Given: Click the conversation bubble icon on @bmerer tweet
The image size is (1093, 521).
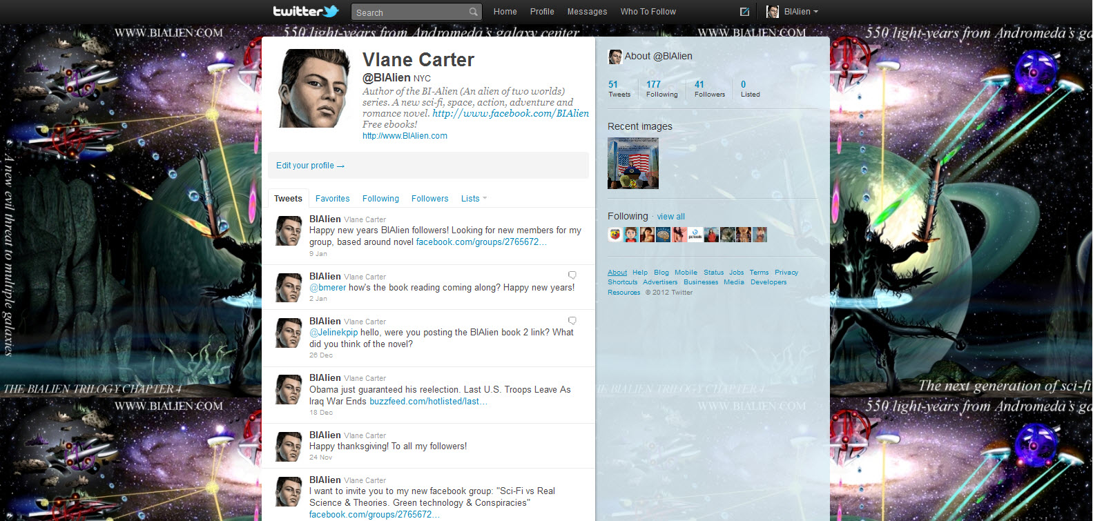Looking at the screenshot, I should 572,275.
